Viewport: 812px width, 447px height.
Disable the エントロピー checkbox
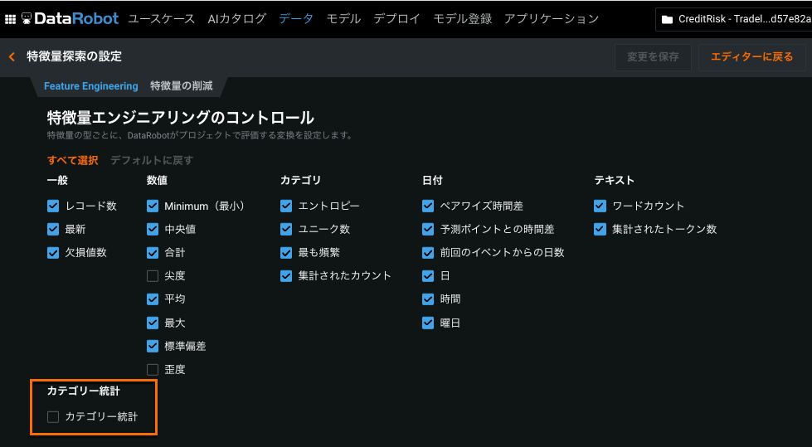(286, 206)
